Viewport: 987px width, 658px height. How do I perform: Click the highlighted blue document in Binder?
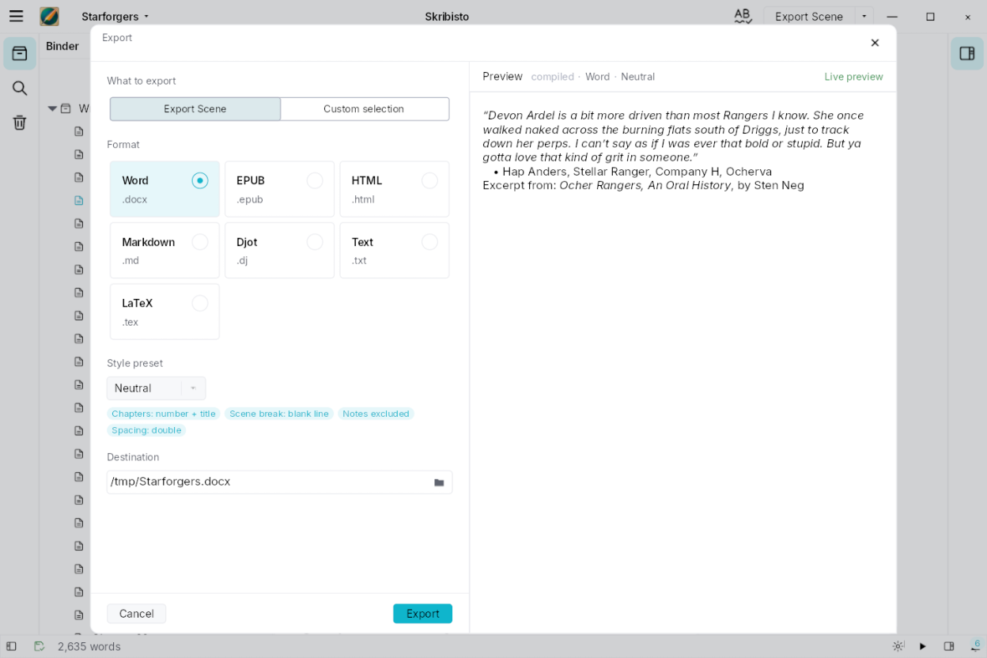pyautogui.click(x=79, y=201)
